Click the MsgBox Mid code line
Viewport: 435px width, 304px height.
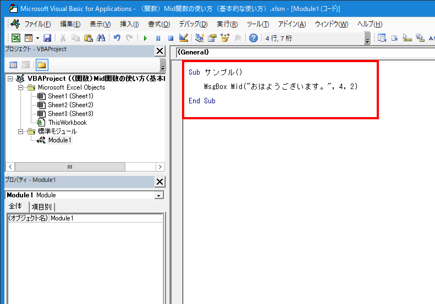(x=281, y=86)
